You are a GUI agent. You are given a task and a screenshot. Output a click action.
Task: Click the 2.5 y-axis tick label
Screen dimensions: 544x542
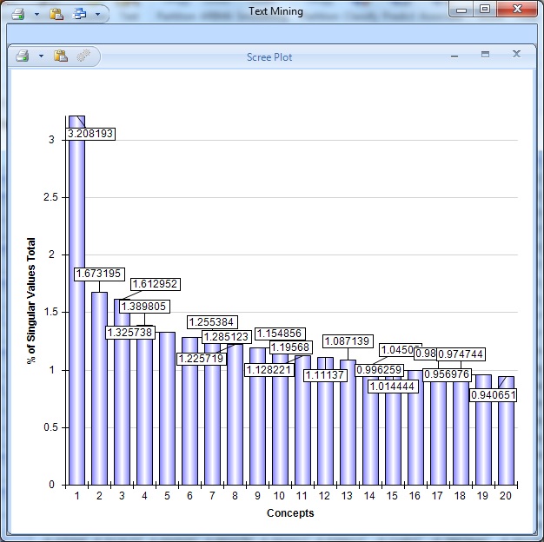(50, 197)
